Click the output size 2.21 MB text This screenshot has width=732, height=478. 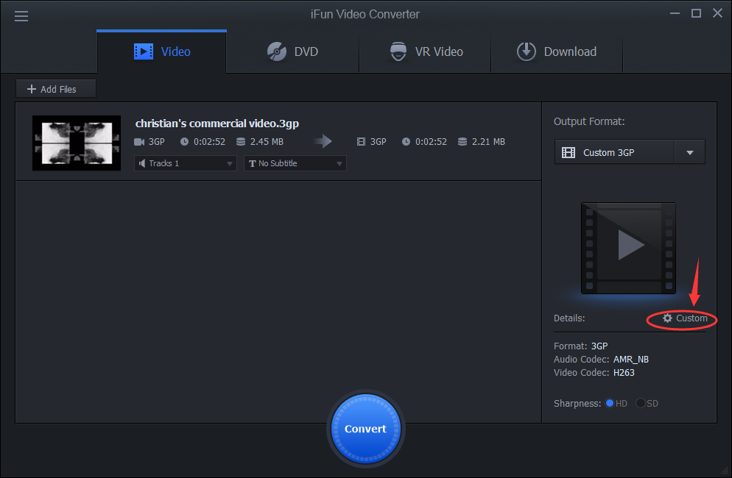coord(488,142)
